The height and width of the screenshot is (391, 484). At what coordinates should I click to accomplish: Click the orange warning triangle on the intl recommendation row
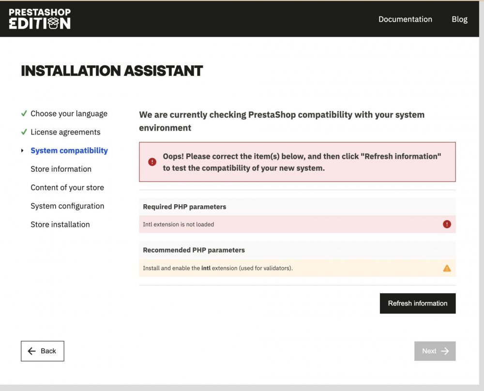click(447, 268)
